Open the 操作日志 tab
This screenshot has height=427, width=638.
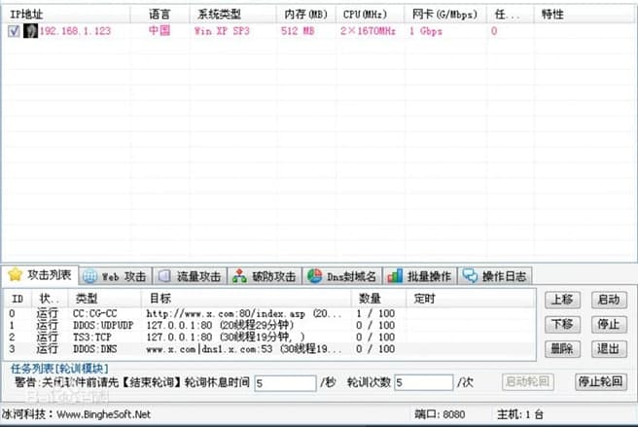pyautogui.click(x=495, y=276)
